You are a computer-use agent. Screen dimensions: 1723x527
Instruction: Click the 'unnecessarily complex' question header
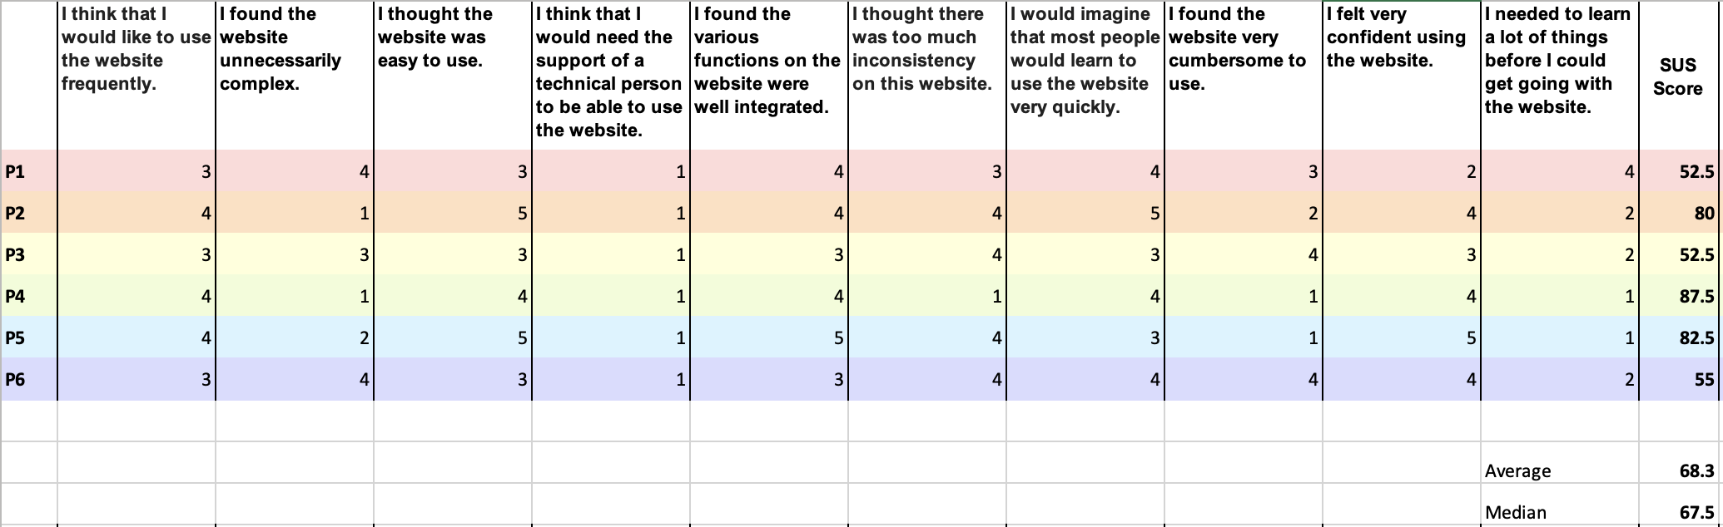[295, 76]
